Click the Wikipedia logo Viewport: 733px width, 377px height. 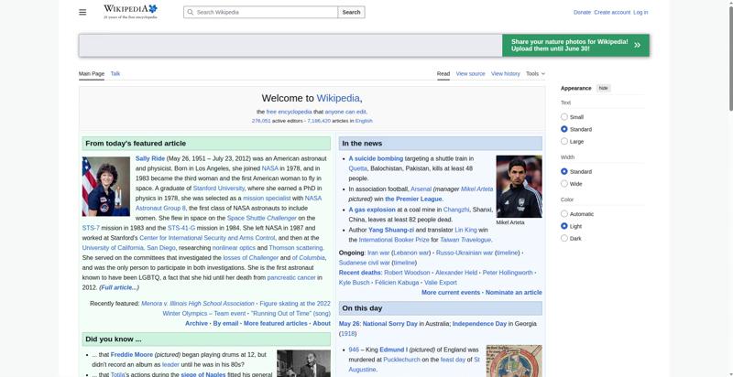point(130,12)
